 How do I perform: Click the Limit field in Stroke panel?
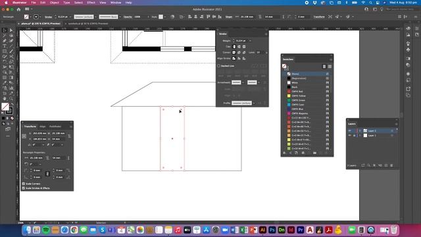(x=260, y=53)
